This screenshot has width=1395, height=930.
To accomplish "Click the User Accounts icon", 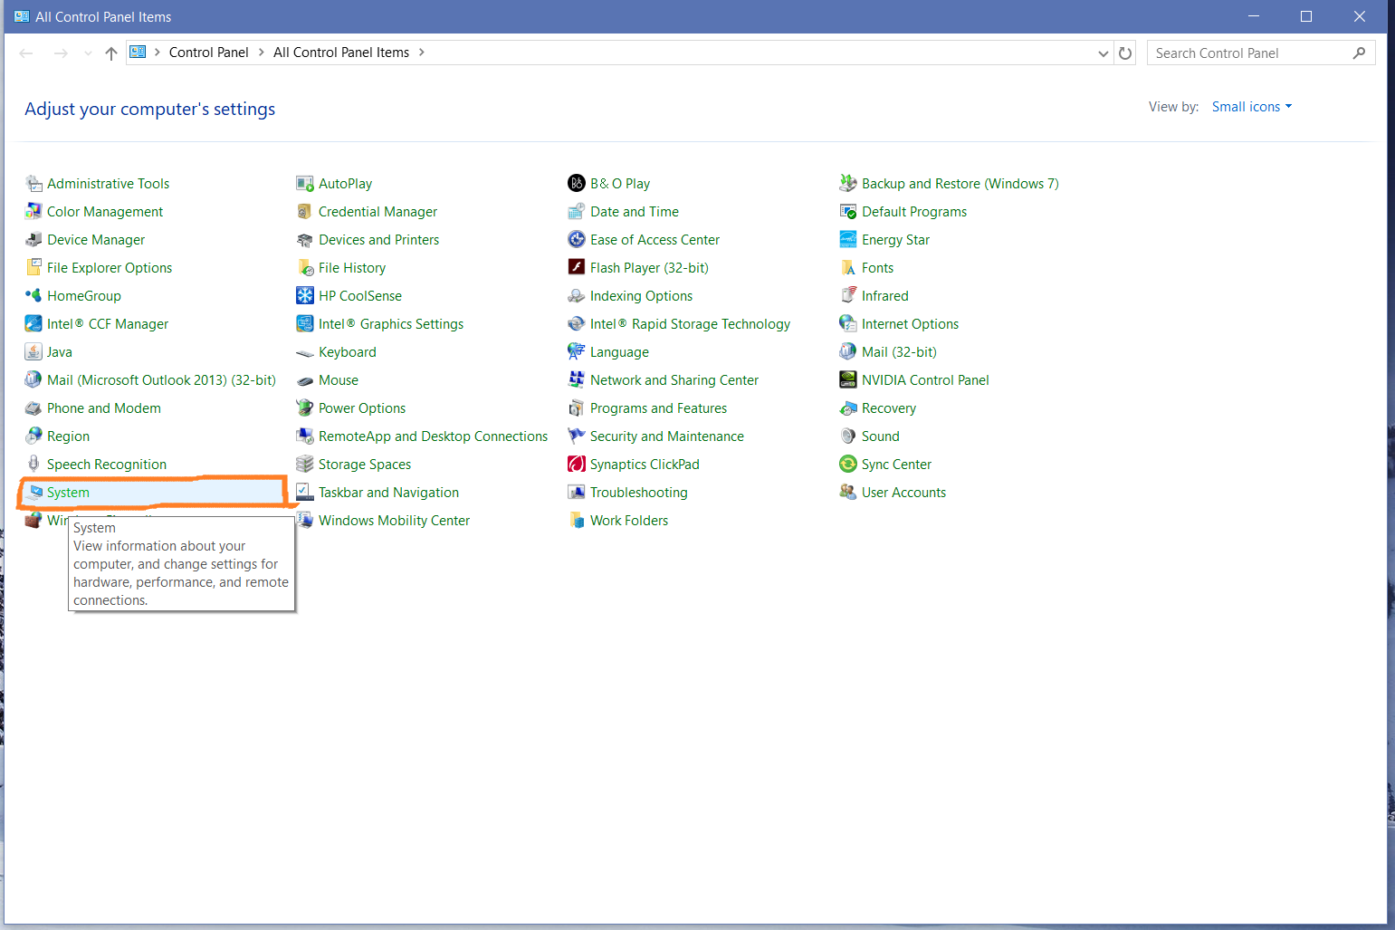I will coord(848,493).
